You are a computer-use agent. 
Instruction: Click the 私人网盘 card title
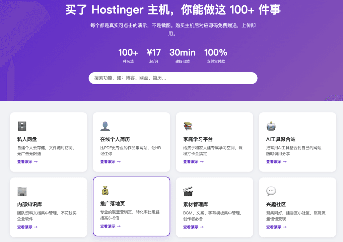tap(27, 139)
